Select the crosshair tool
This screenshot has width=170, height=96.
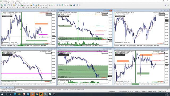pos(4,8)
